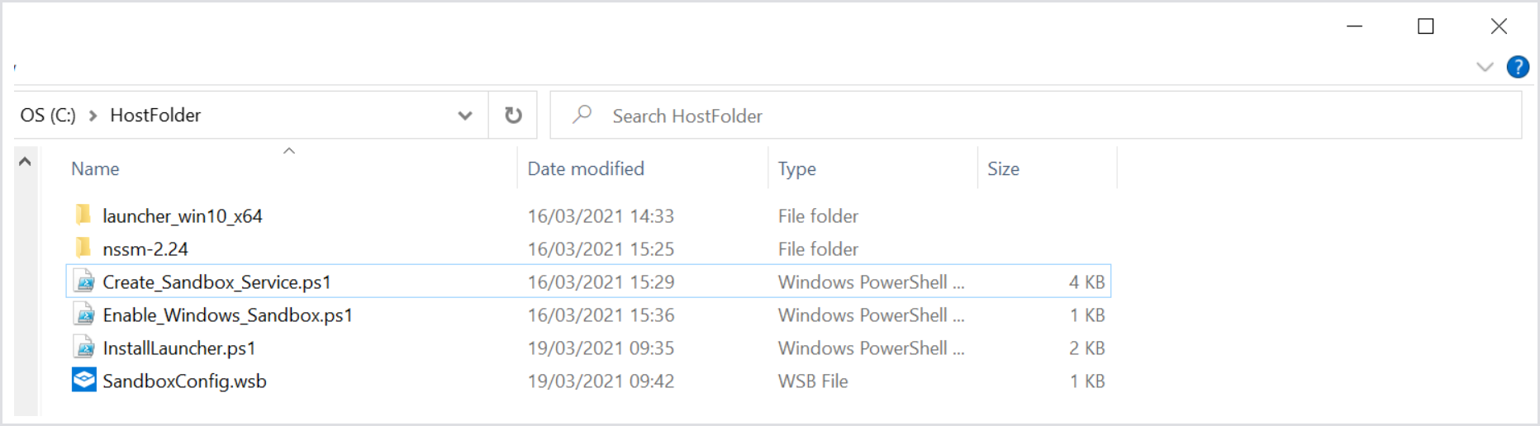The image size is (1540, 426).
Task: Select the launcher_win10_x64 folder name
Action: coord(182,215)
